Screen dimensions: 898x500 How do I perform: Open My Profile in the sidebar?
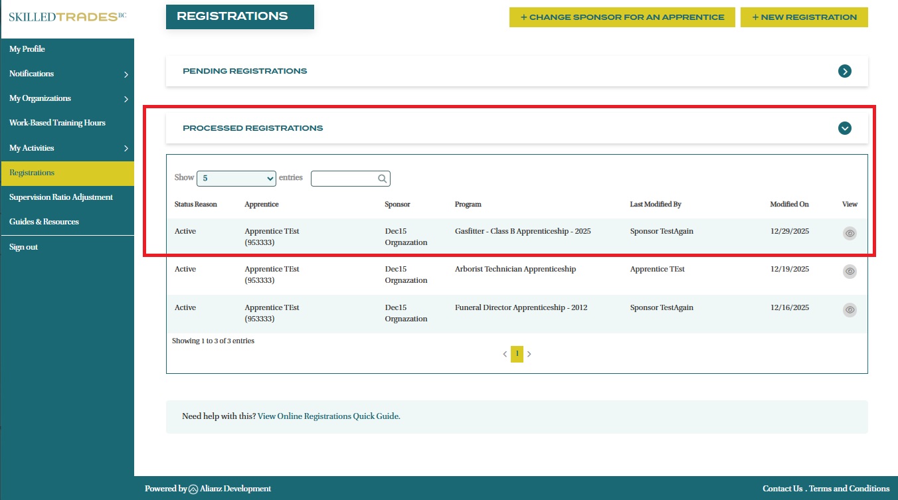(x=27, y=49)
